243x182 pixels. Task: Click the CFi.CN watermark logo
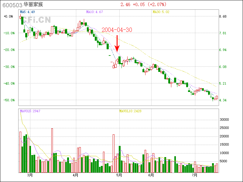point(36,20)
